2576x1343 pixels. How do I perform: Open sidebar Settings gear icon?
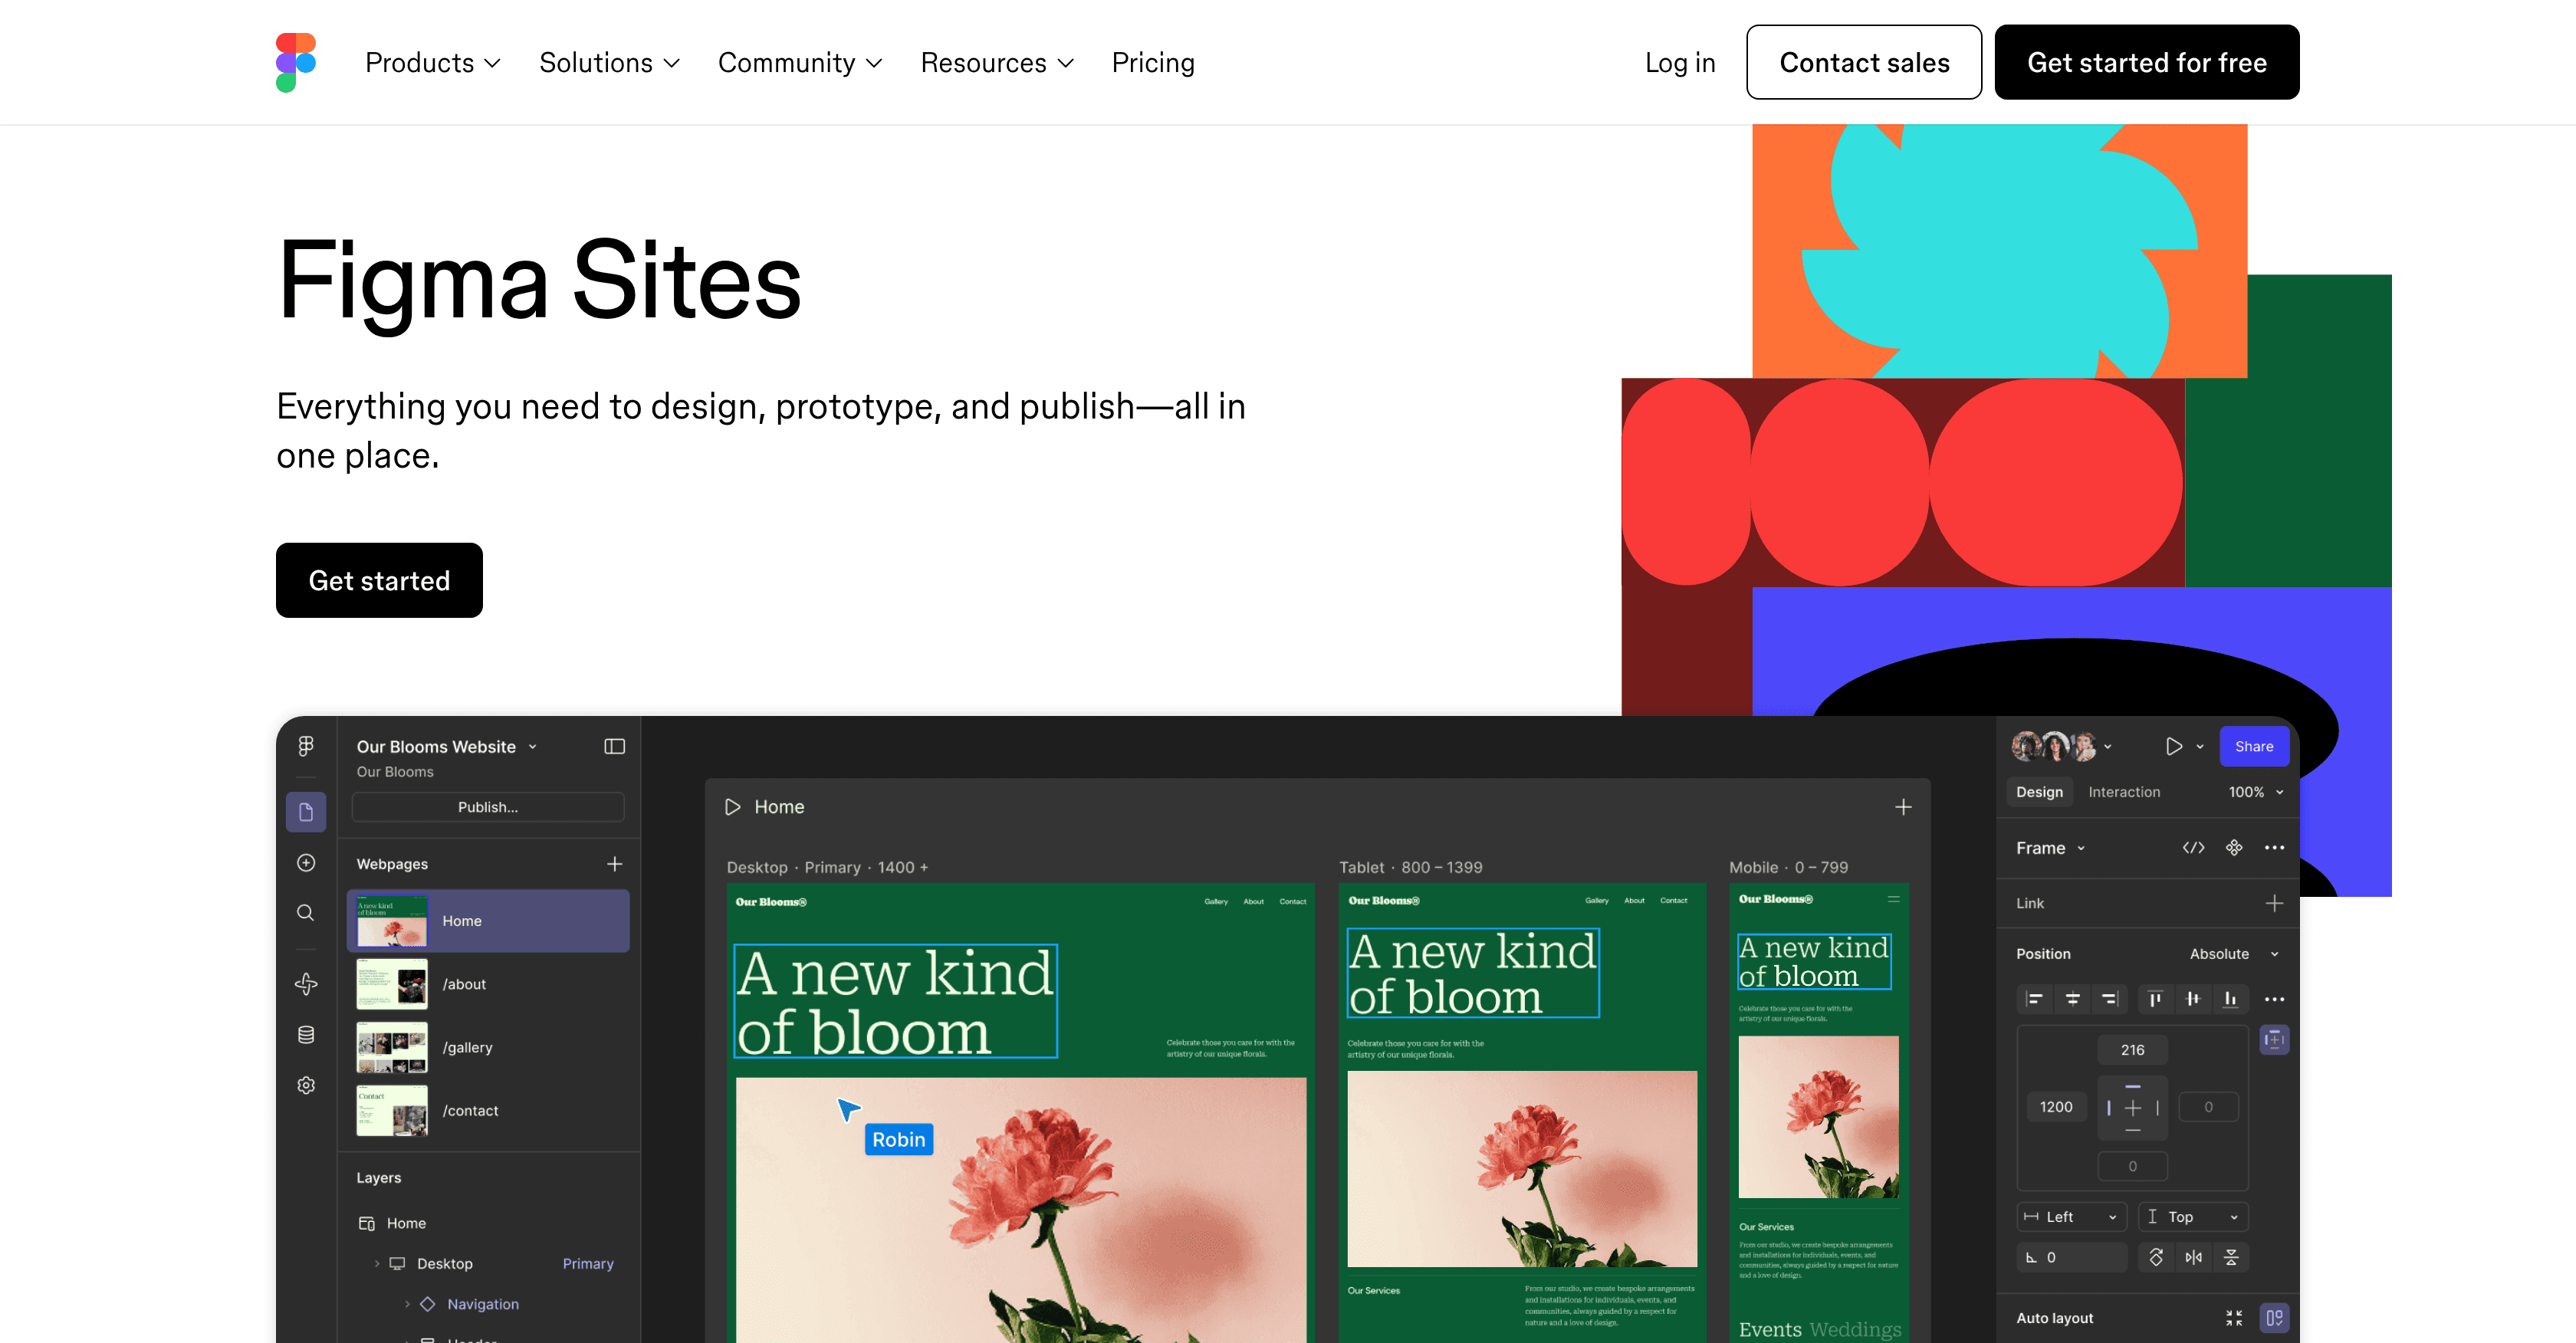click(x=306, y=1084)
